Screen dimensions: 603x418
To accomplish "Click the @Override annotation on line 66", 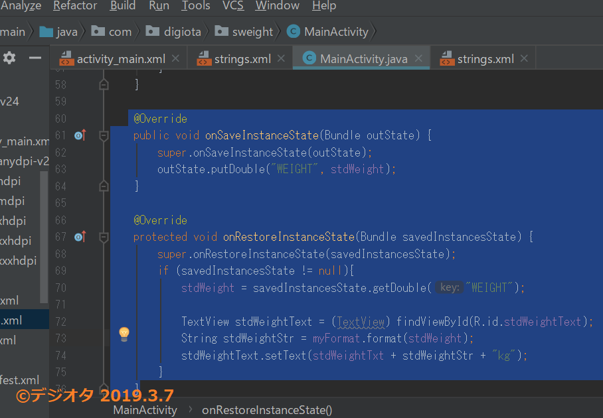I will click(160, 220).
